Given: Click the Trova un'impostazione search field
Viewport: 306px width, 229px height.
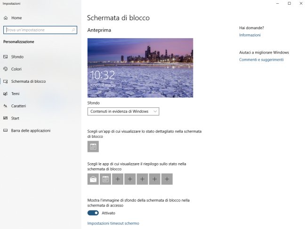Looking at the screenshot, I should [37, 30].
